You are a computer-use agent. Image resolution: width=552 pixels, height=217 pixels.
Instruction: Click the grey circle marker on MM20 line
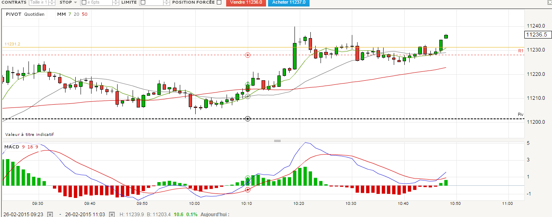[x=248, y=96]
